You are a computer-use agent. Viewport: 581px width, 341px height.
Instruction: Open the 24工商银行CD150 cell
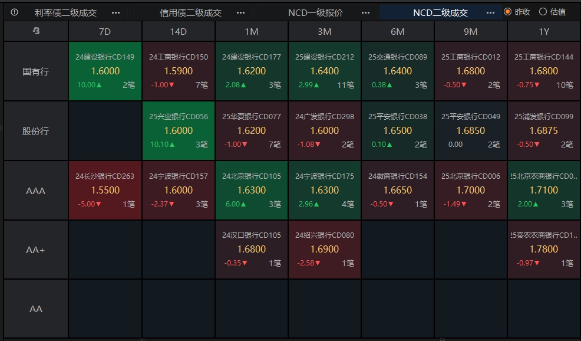(x=178, y=71)
